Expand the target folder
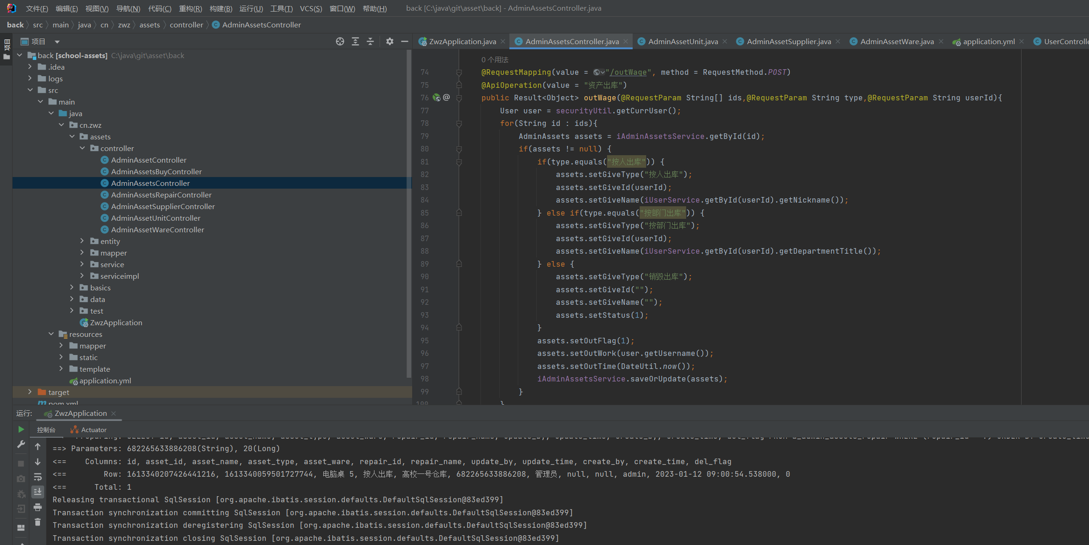The width and height of the screenshot is (1089, 545). (x=30, y=392)
